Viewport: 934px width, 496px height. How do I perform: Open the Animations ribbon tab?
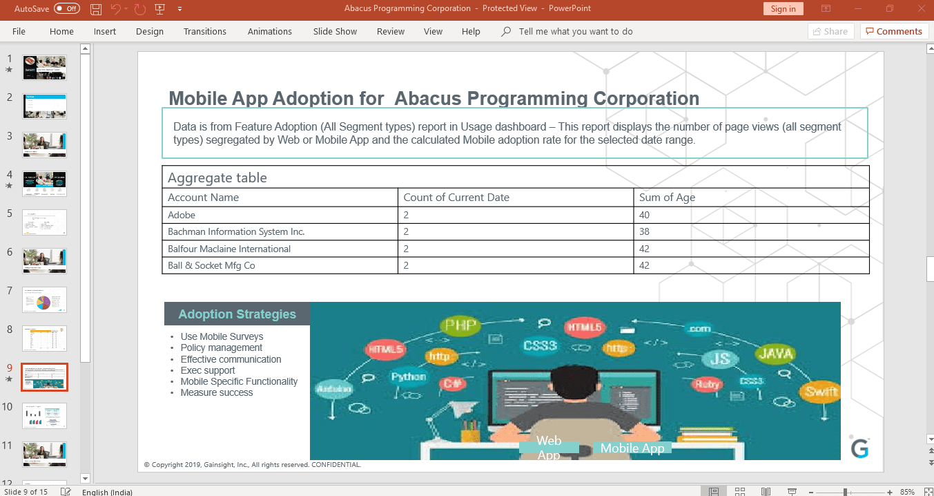point(269,31)
